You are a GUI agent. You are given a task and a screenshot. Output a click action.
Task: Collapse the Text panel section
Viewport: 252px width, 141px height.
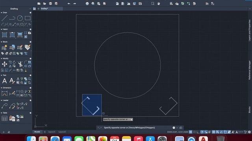click(x=2, y=75)
